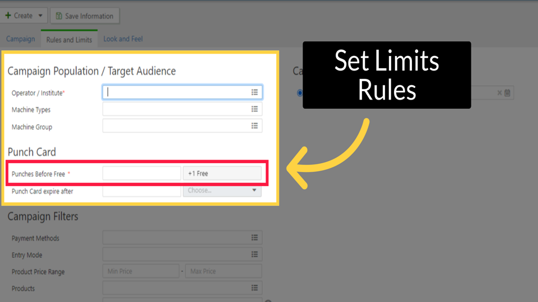Click the Save Information button
538x302 pixels.
click(x=85, y=16)
